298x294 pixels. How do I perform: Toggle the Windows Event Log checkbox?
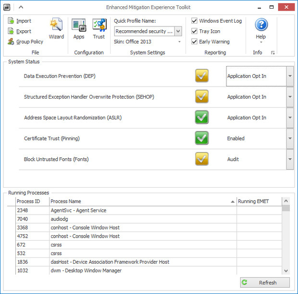[x=194, y=21]
